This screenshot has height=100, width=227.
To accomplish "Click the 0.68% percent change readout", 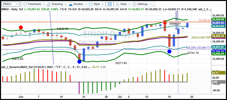I will tap(54, 9).
